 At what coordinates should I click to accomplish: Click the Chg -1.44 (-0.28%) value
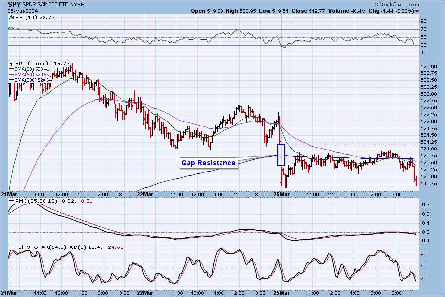point(392,11)
